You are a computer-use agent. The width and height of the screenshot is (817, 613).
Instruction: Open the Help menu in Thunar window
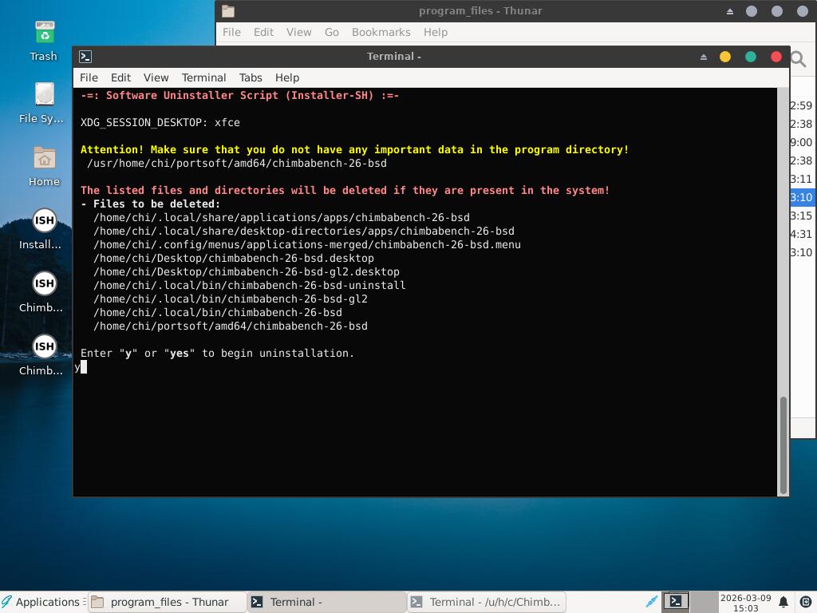click(436, 32)
